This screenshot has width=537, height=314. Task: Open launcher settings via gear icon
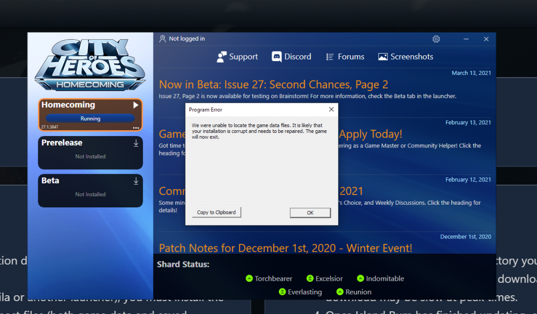coord(436,39)
